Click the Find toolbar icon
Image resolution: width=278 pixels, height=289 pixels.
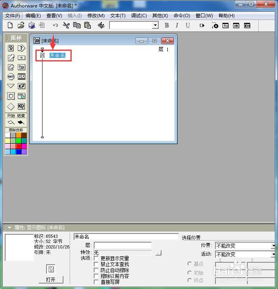pos(101,25)
